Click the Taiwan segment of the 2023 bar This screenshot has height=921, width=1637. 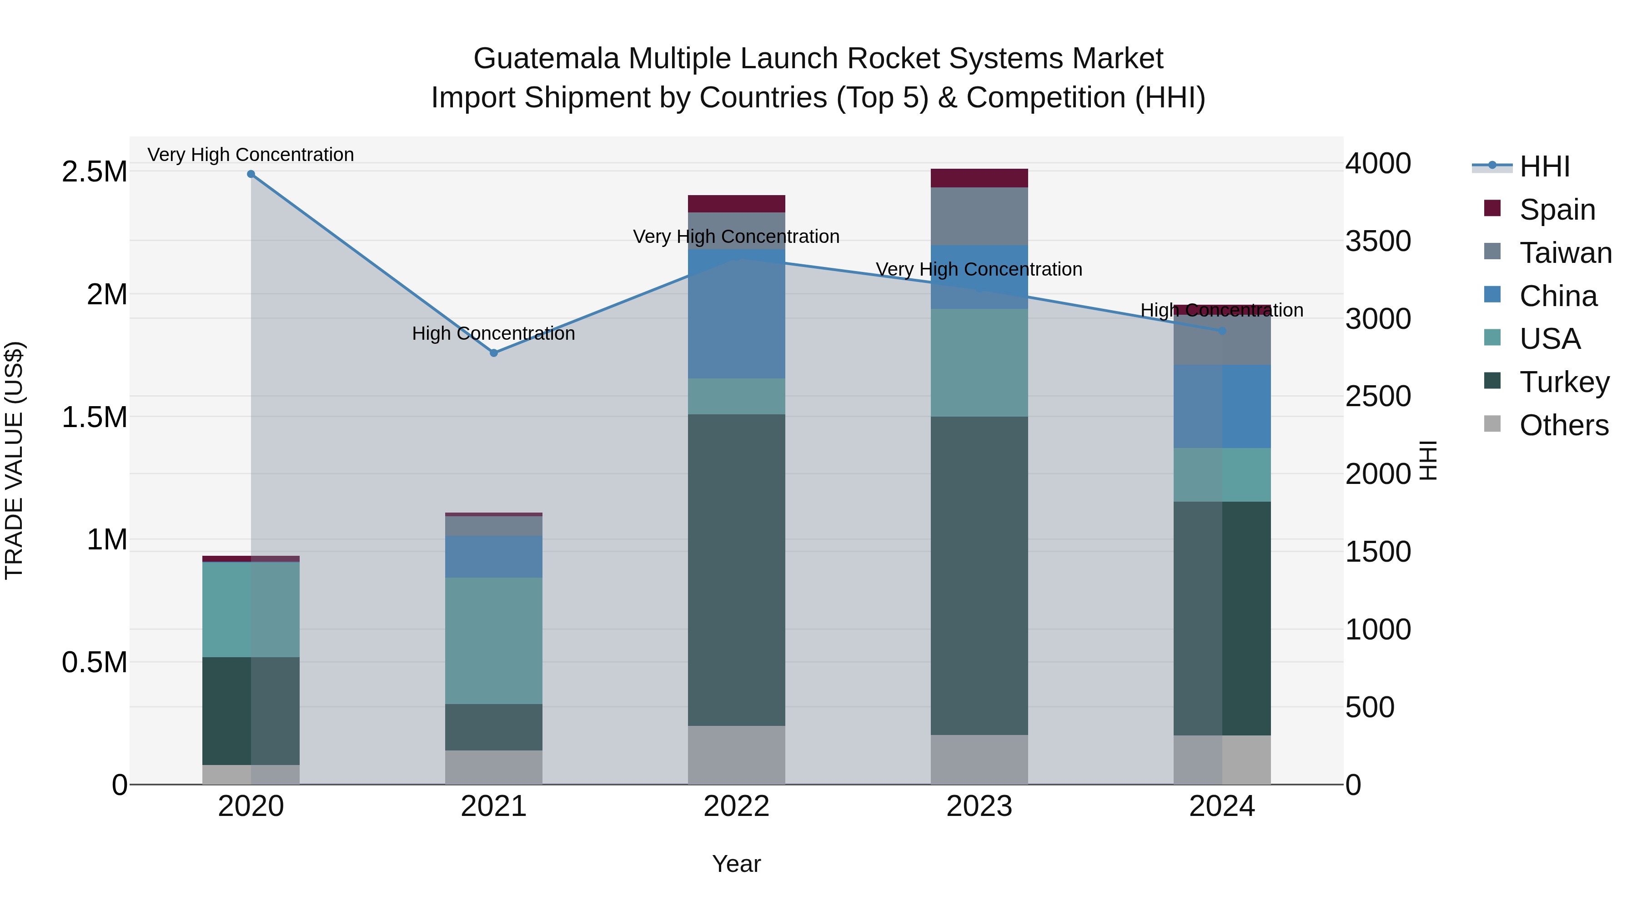coord(979,216)
